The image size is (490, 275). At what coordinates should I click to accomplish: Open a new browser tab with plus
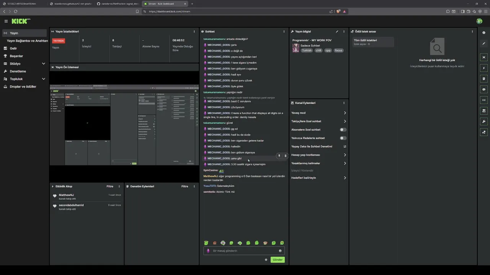point(192,4)
